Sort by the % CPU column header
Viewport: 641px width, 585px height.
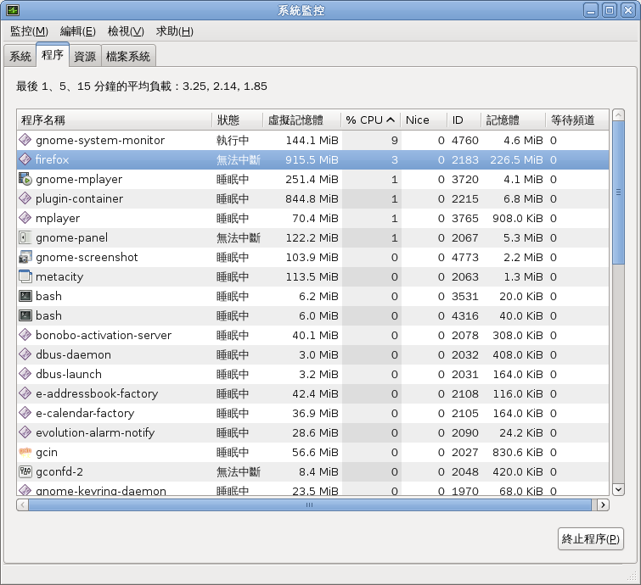pyautogui.click(x=370, y=120)
